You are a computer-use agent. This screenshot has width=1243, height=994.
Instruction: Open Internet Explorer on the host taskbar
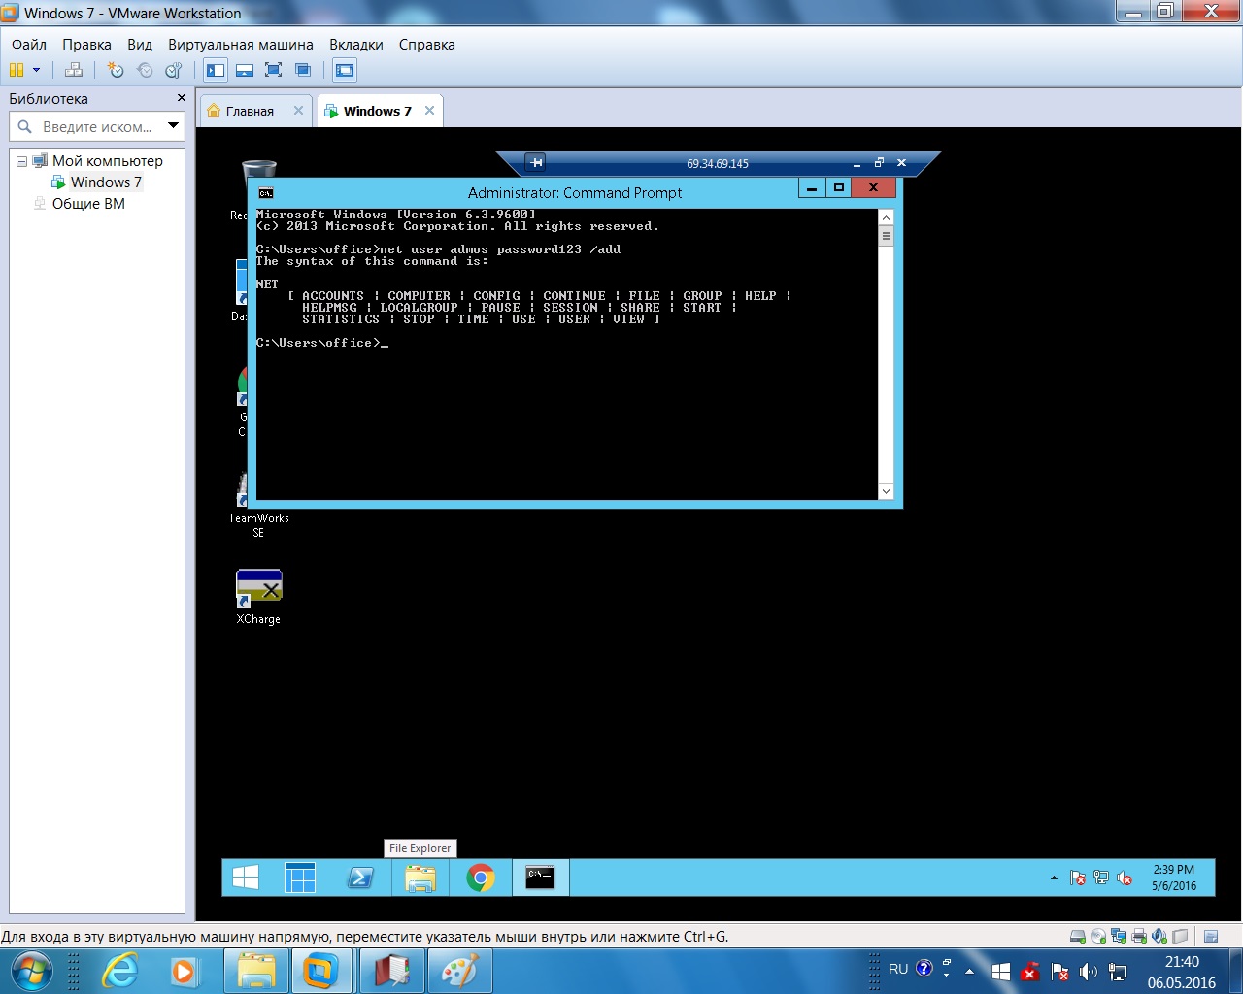pyautogui.click(x=120, y=971)
